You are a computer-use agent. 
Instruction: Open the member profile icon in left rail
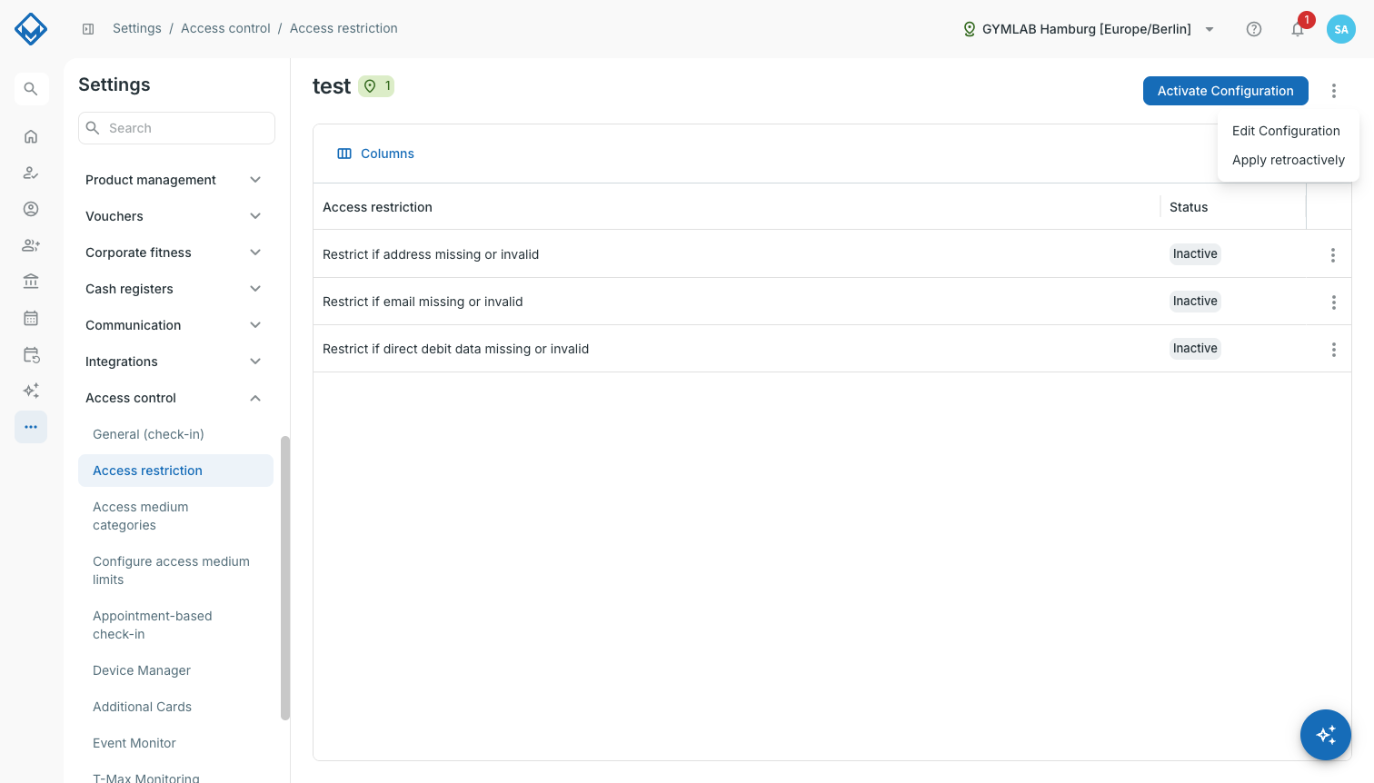(x=31, y=209)
